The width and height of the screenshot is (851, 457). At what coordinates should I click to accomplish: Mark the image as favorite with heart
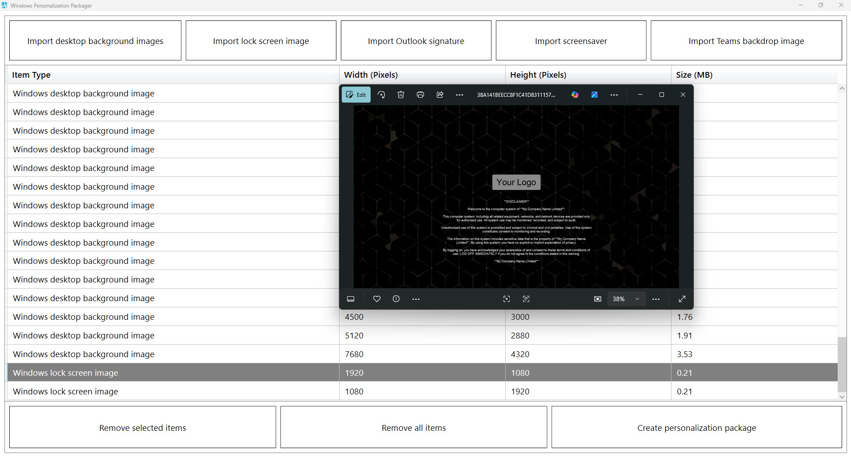[377, 299]
